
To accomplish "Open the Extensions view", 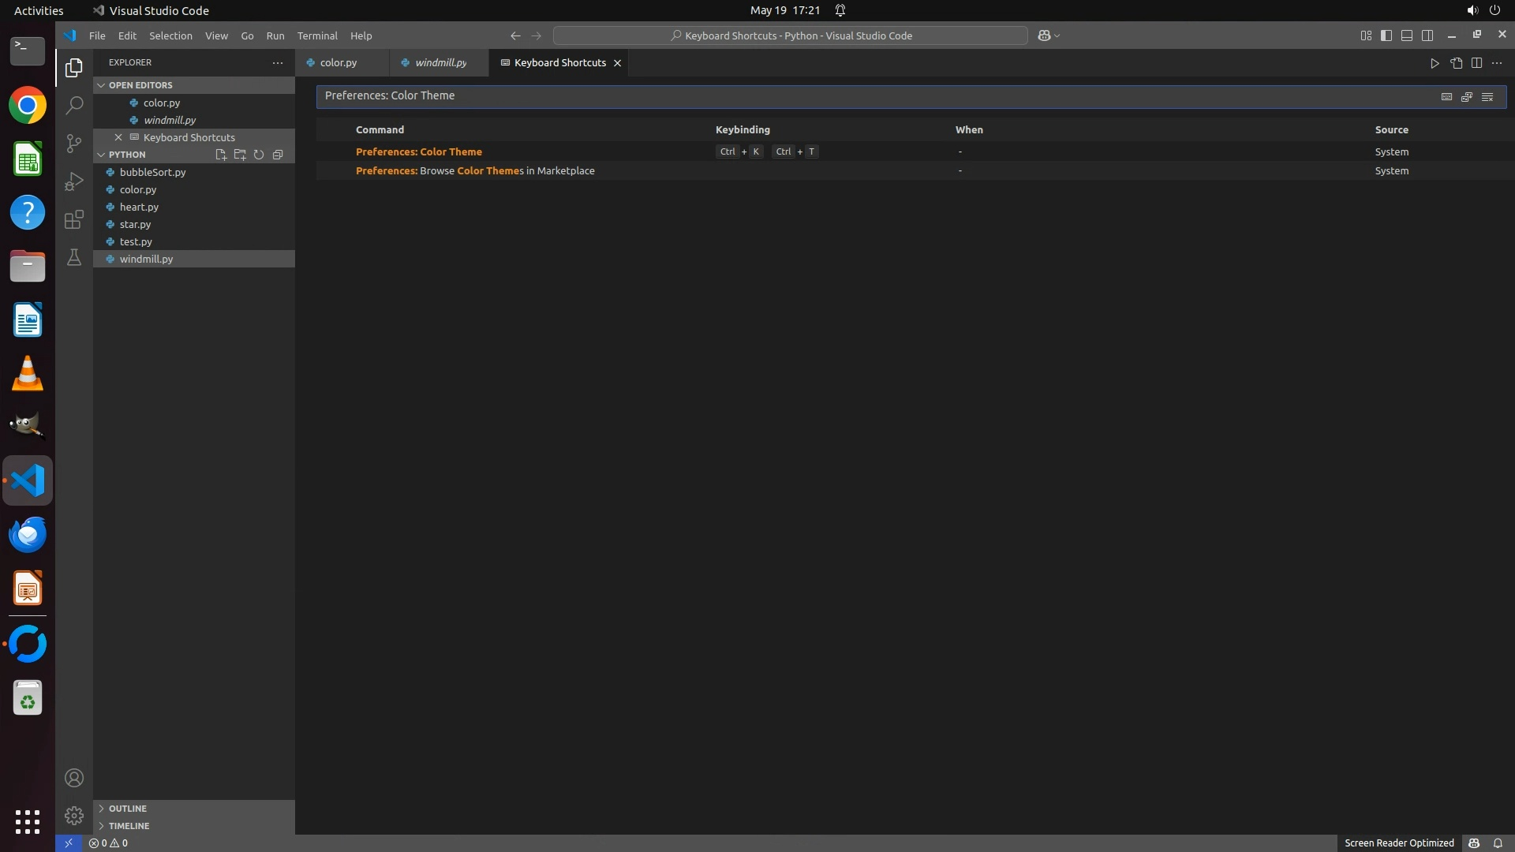I will click(74, 219).
